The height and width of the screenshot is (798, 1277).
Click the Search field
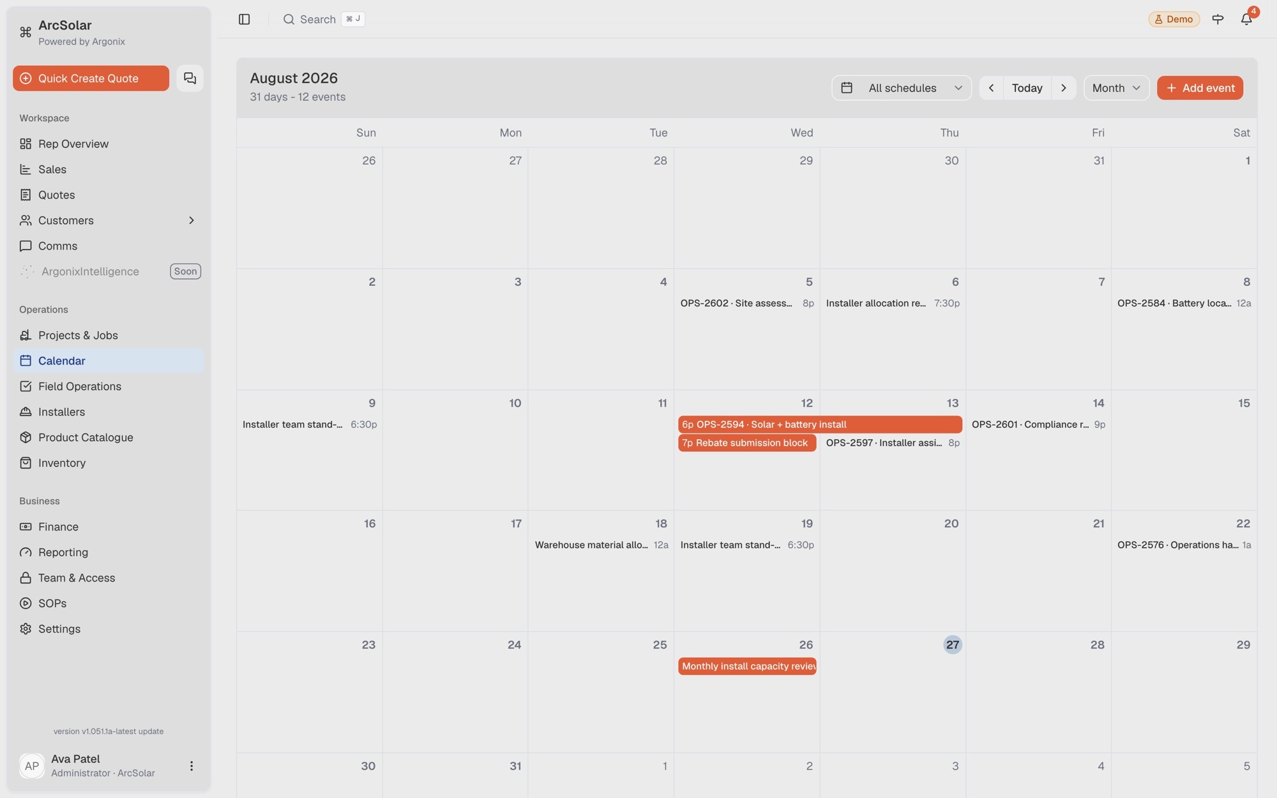(x=324, y=19)
